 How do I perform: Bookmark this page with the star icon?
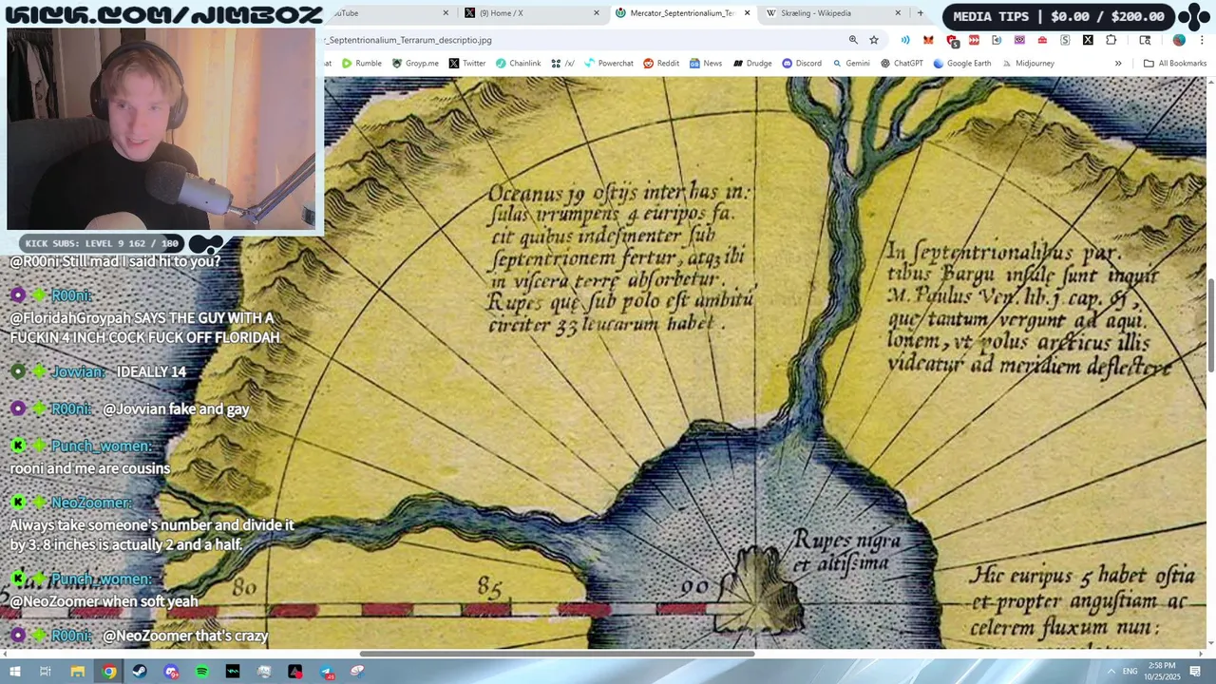tap(874, 40)
